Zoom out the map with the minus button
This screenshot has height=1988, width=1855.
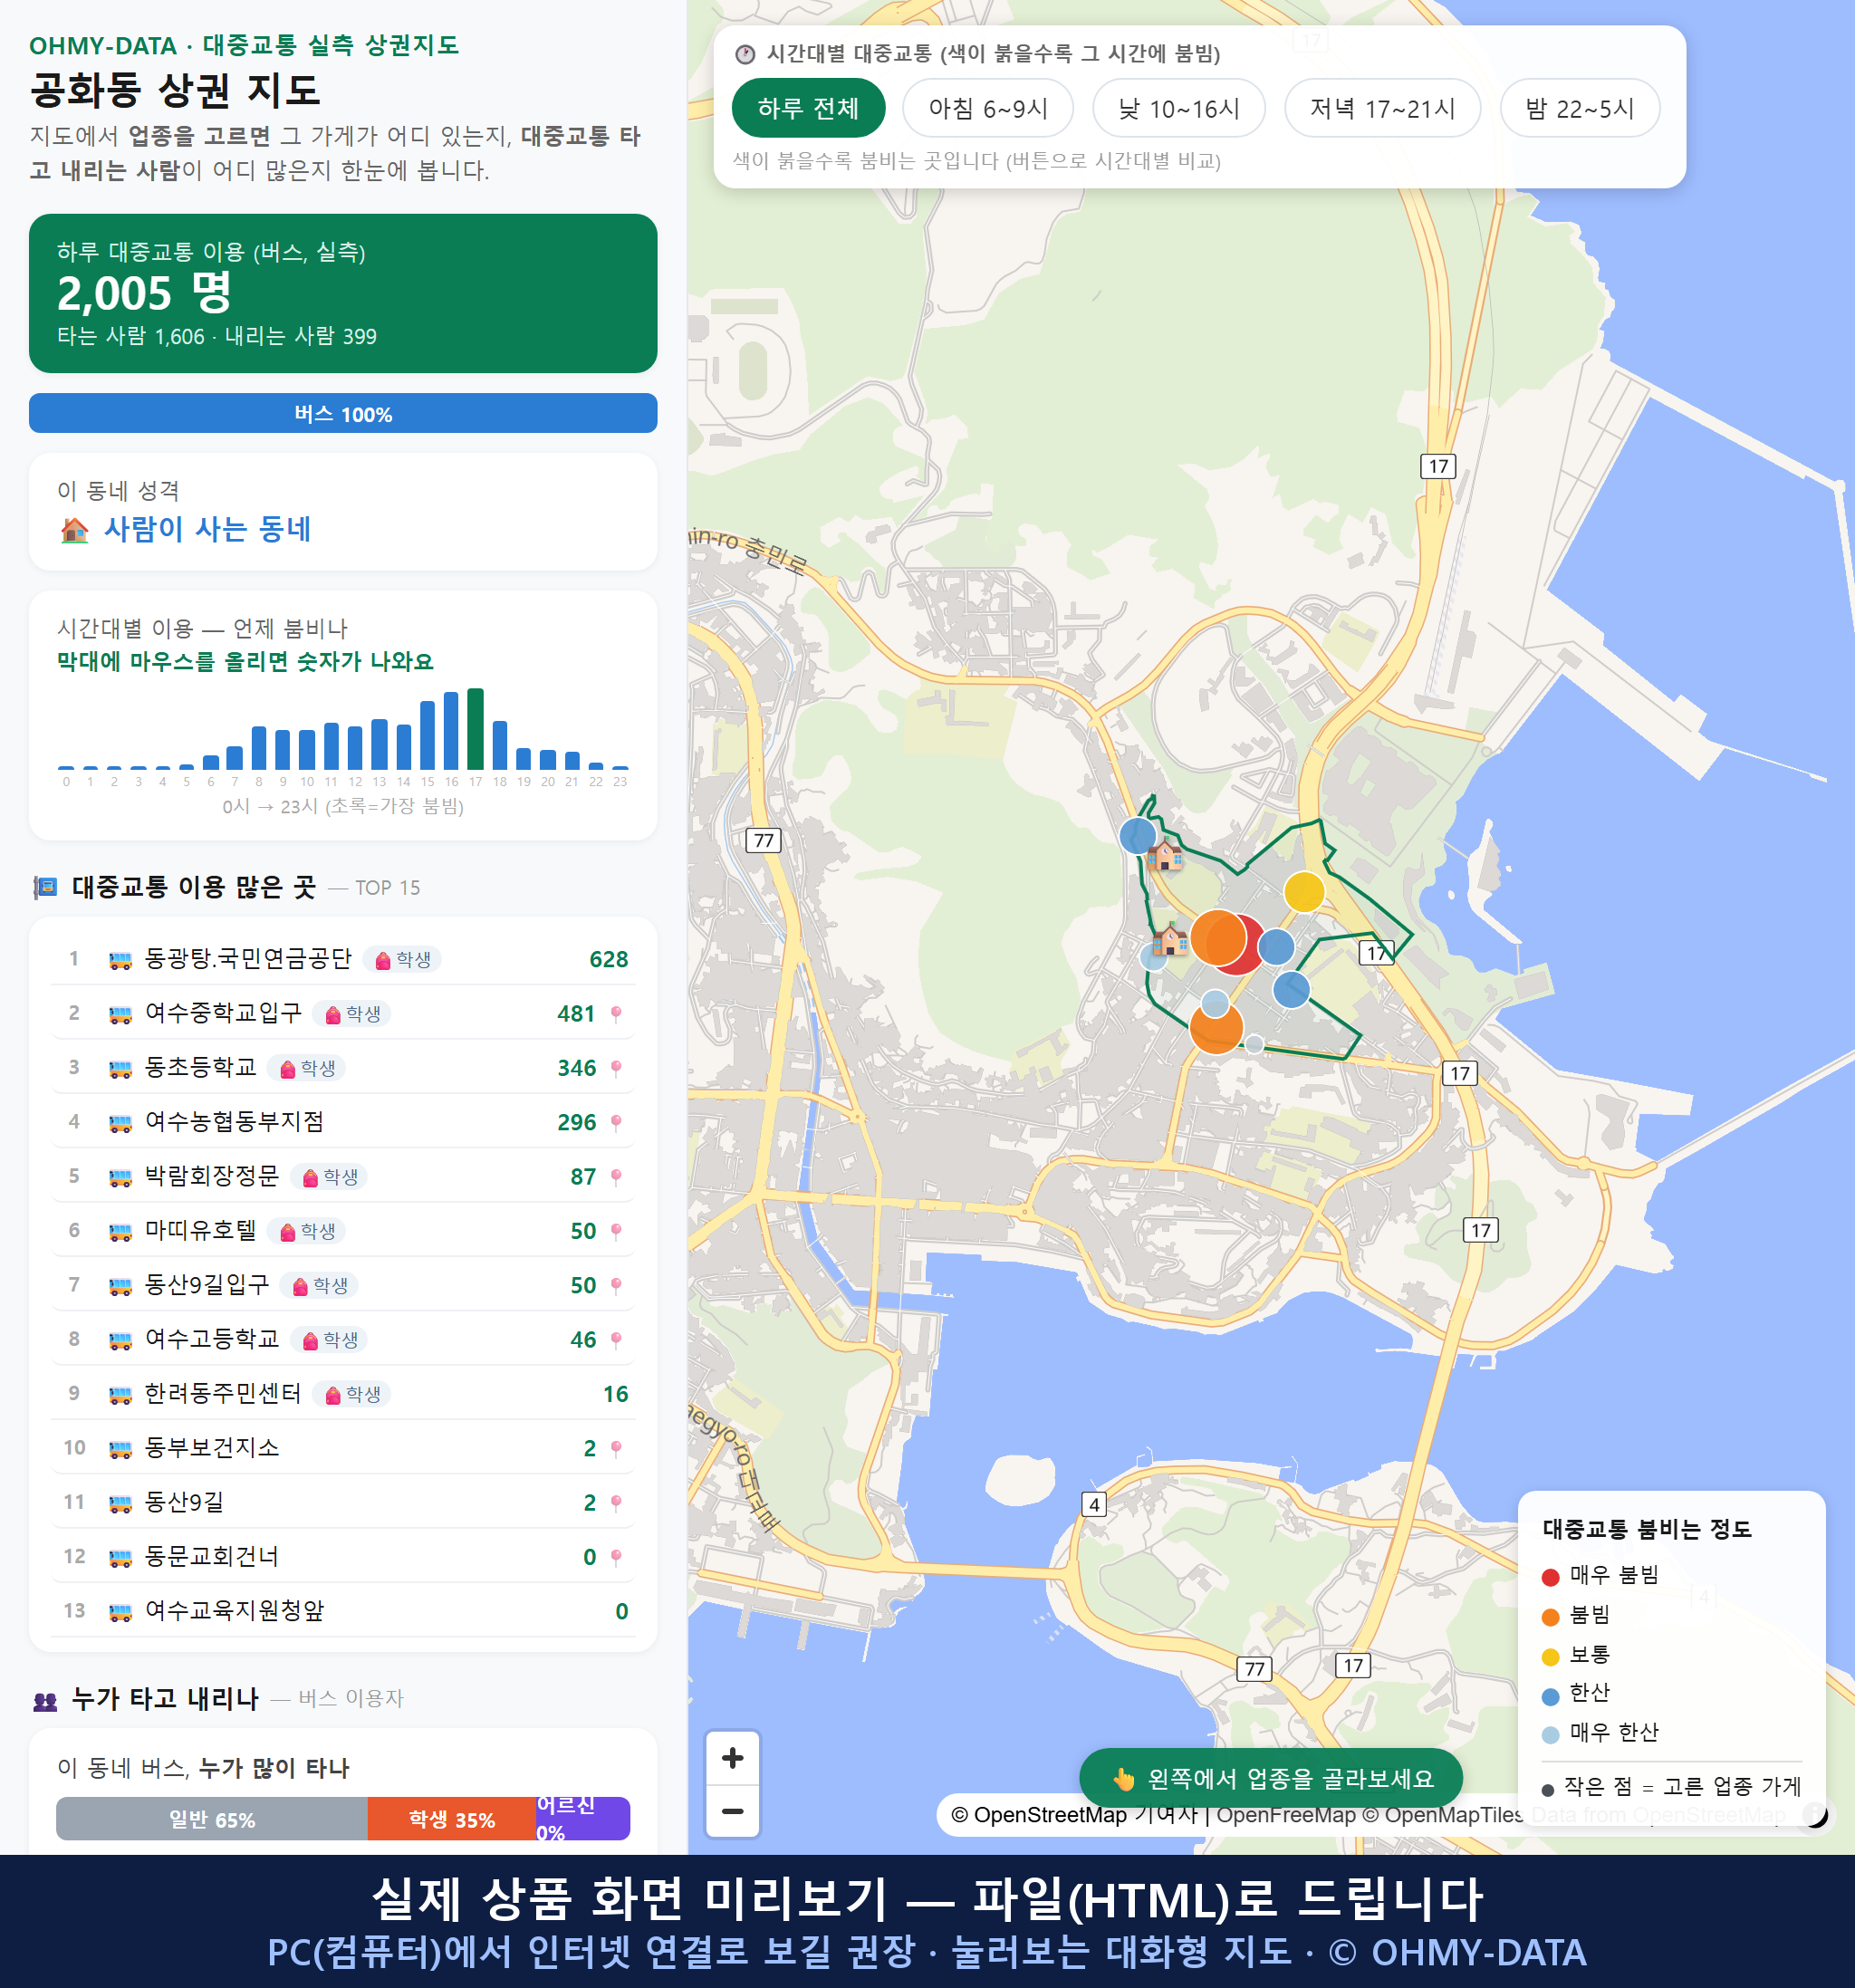pyautogui.click(x=733, y=1811)
